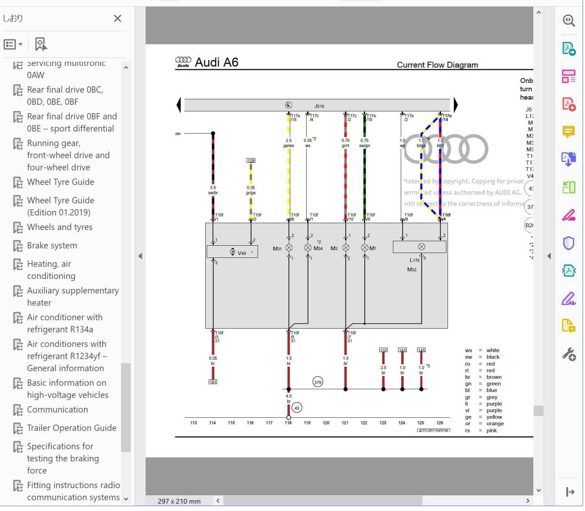
Task: Open the yellow Send for Comments tool
Action: click(568, 326)
